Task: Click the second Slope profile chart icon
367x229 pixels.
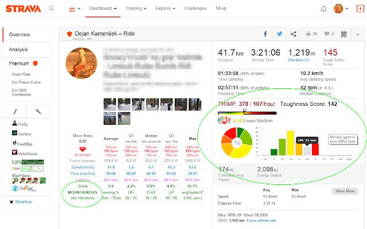Action: click(x=38, y=169)
